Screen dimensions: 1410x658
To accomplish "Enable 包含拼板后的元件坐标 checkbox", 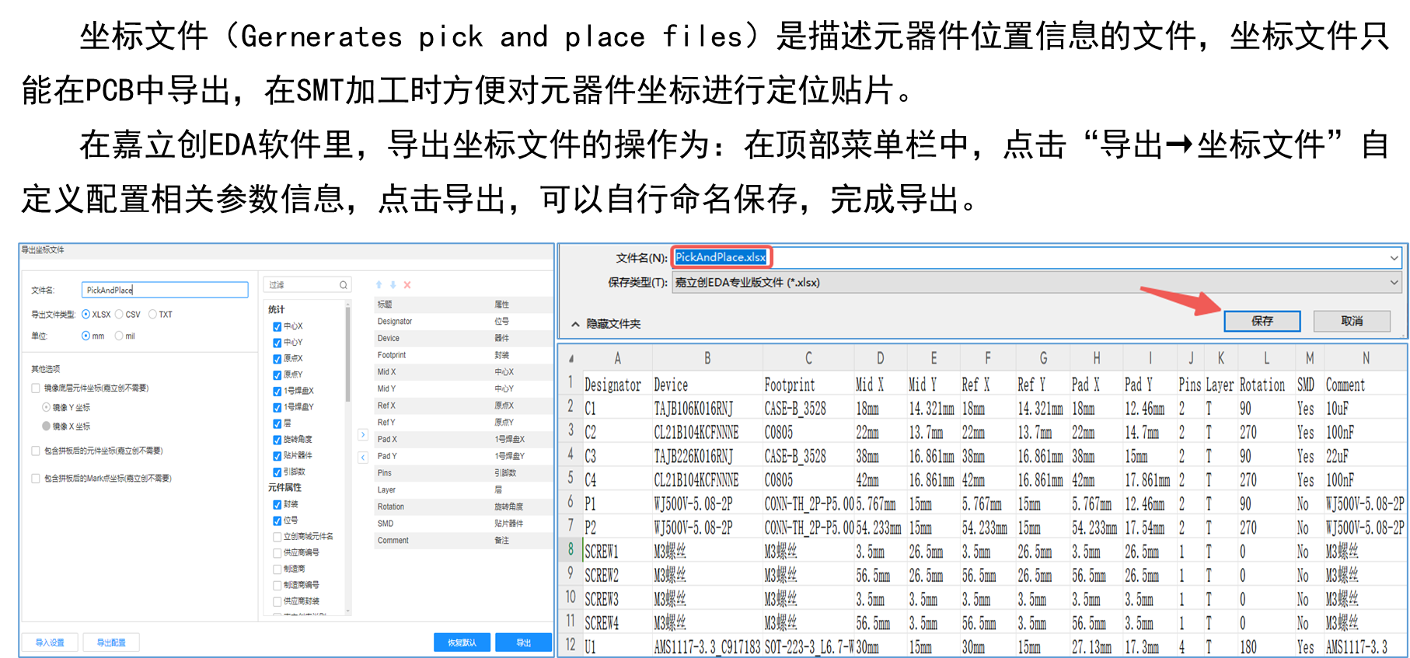I will point(36,451).
